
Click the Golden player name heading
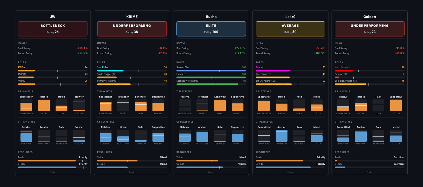[370, 17]
